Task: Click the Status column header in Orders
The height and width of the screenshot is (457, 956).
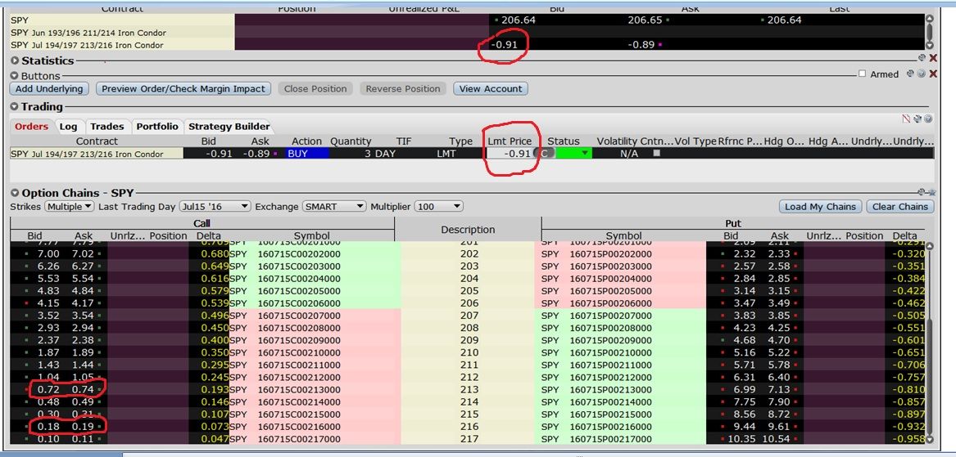Action: tap(564, 141)
